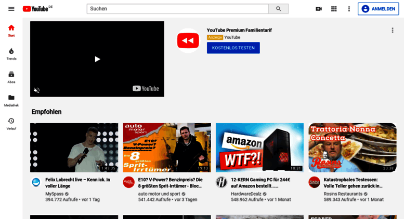Open Verlauf history in sidebar
Image resolution: width=404 pixels, height=219 pixels.
[x=11, y=124]
